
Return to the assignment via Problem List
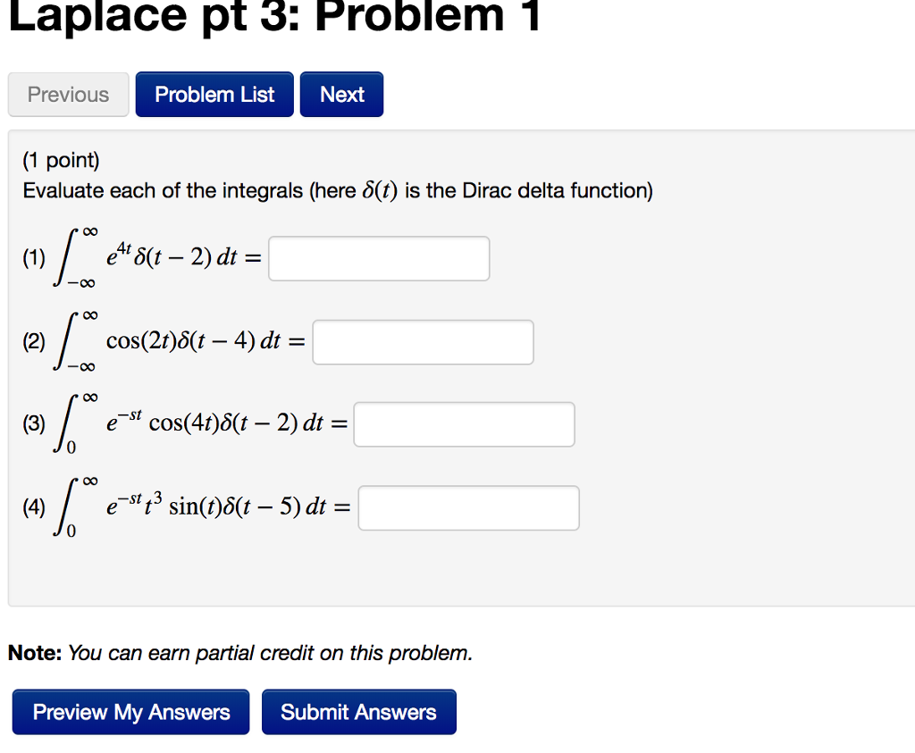pos(214,94)
